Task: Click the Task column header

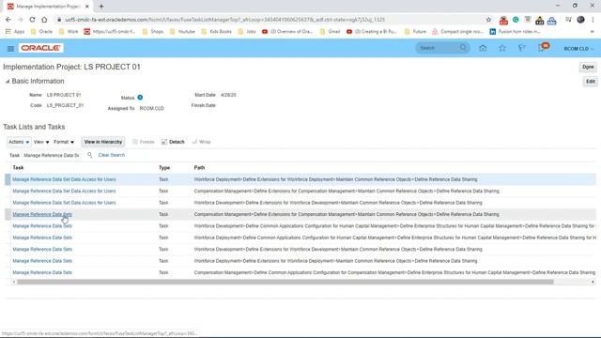Action: 18,167
